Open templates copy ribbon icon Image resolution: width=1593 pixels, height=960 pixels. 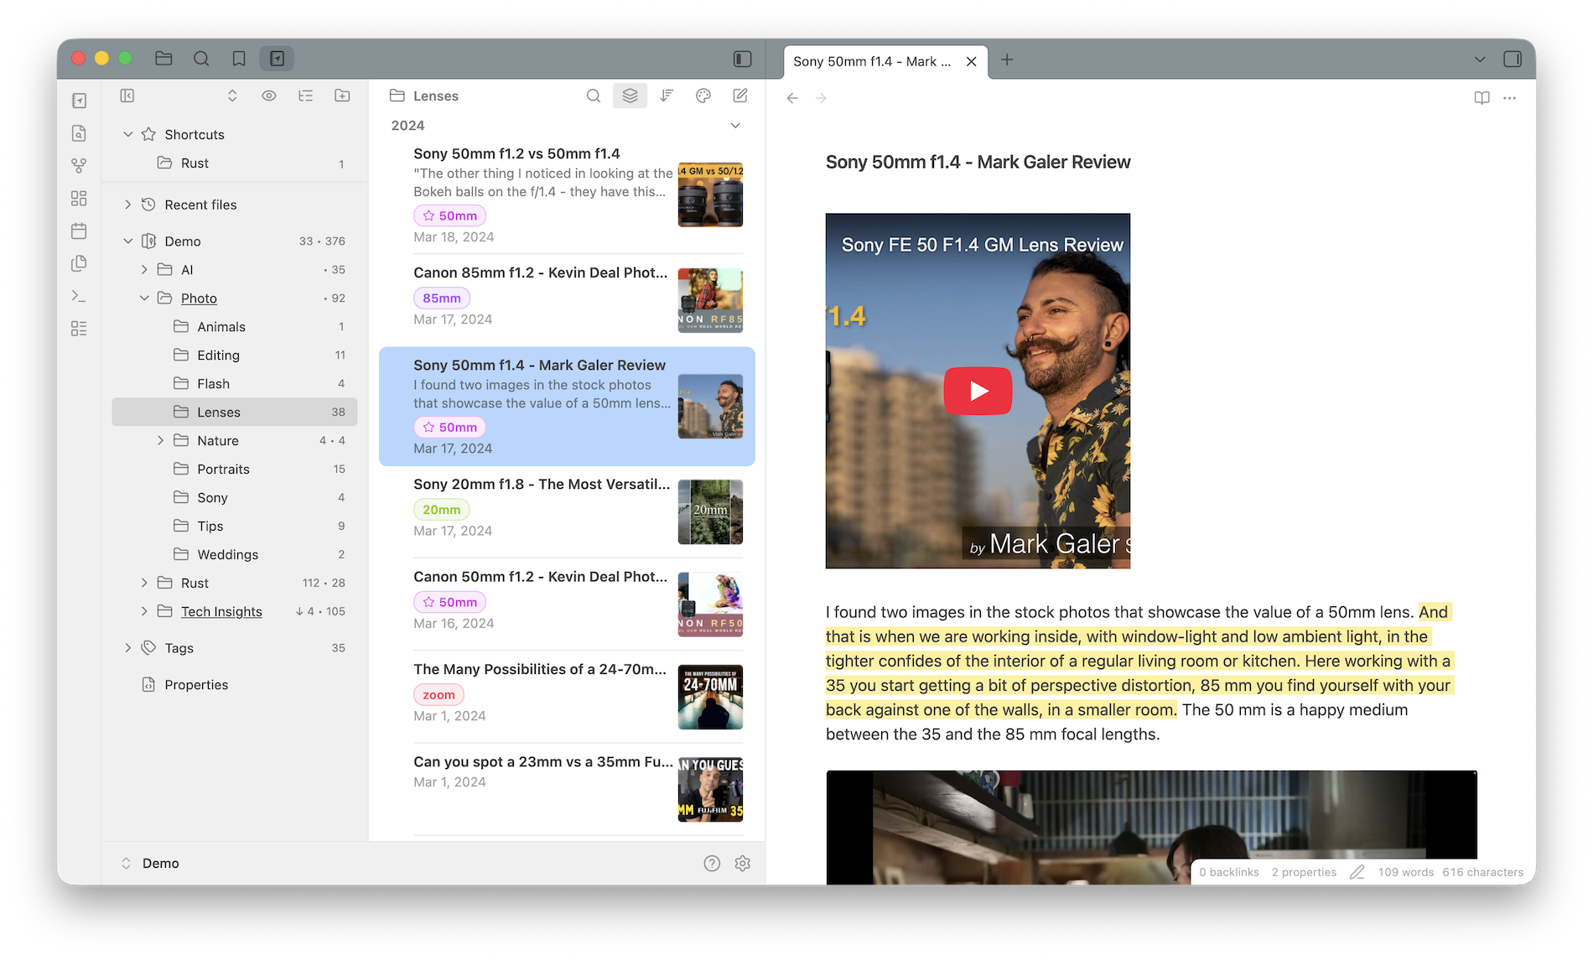(x=79, y=263)
